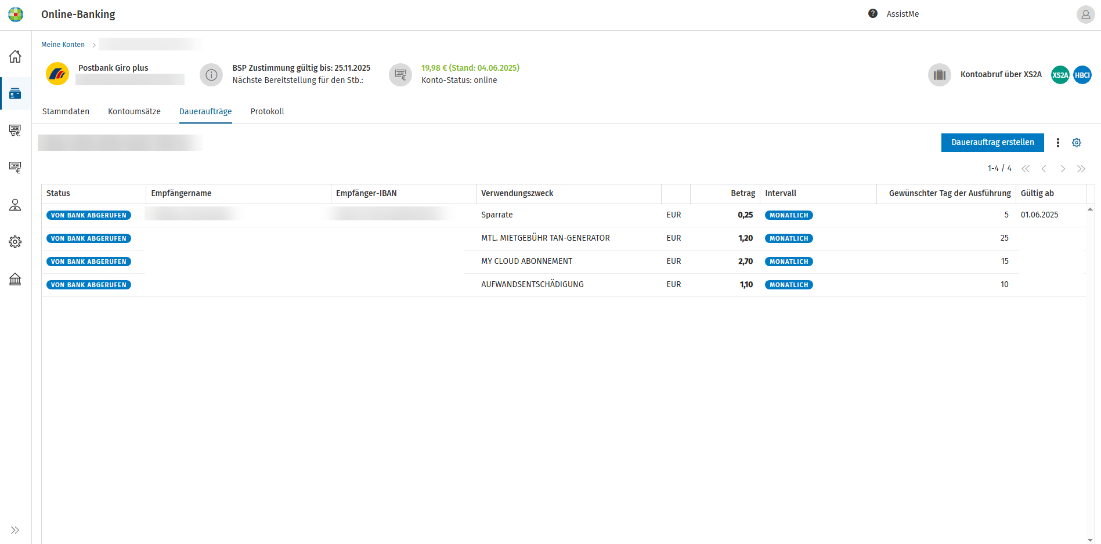The image size is (1101, 544).
Task: Open the transfers euro icon, lower one
Action: pyautogui.click(x=15, y=168)
